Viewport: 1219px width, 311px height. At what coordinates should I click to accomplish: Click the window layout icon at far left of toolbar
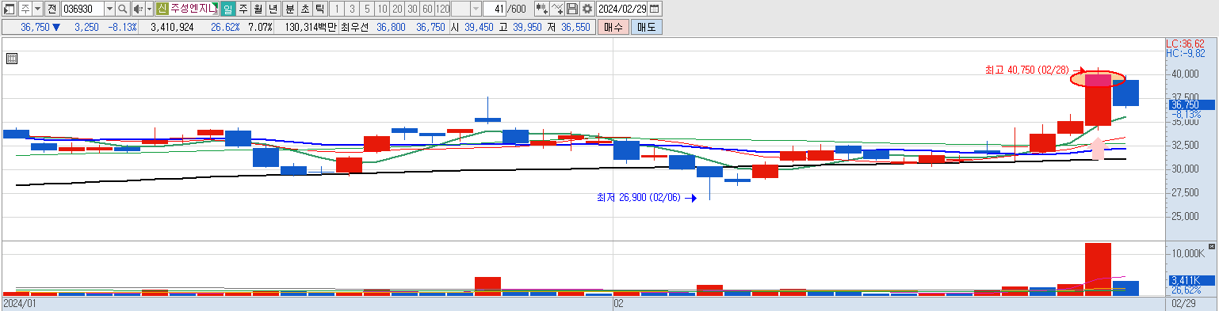[x=10, y=9]
